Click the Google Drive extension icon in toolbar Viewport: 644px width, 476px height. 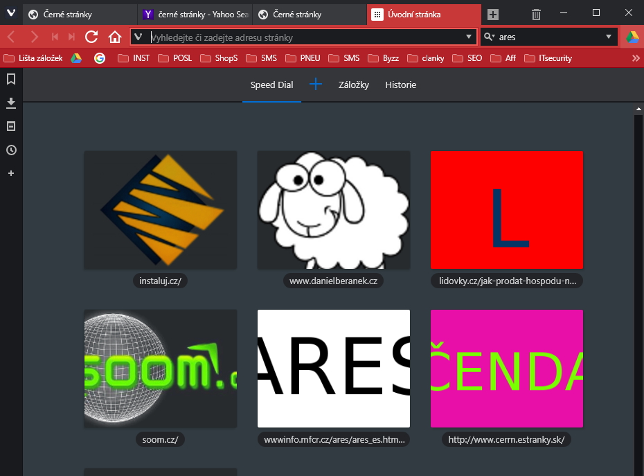click(632, 37)
